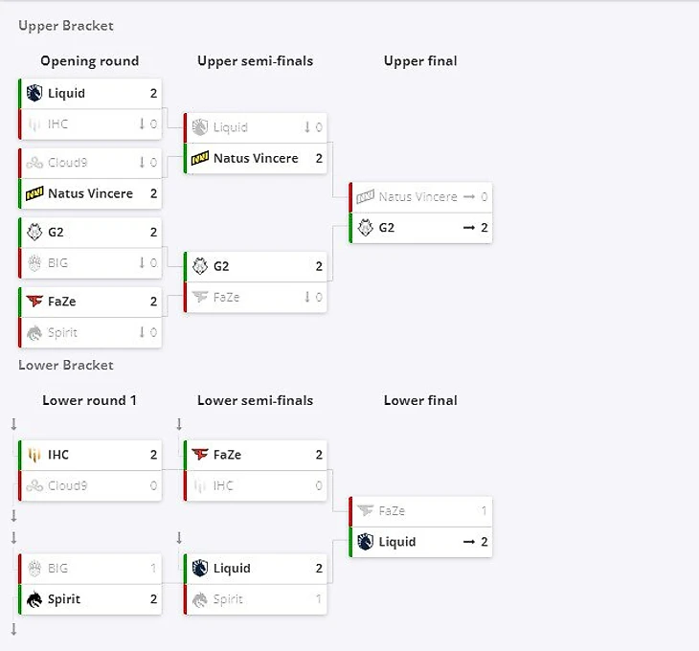This screenshot has width=699, height=651.
Task: Click the Spirit logo in Lower round 1
Action: pyautogui.click(x=34, y=600)
